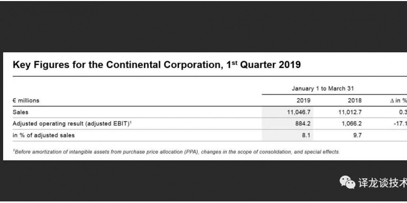
Task: Click the 11,046.7 sales value
Action: tap(299, 112)
